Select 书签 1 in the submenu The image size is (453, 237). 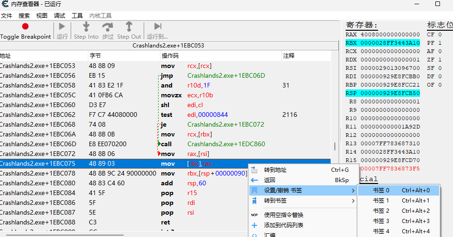[x=399, y=201]
